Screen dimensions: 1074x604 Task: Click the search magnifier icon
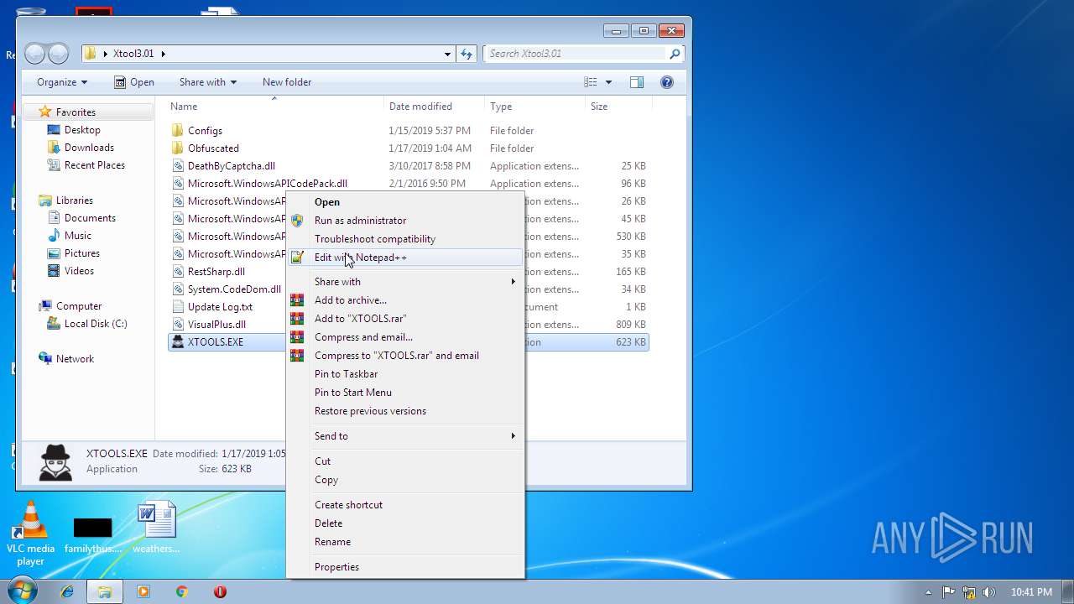675,54
